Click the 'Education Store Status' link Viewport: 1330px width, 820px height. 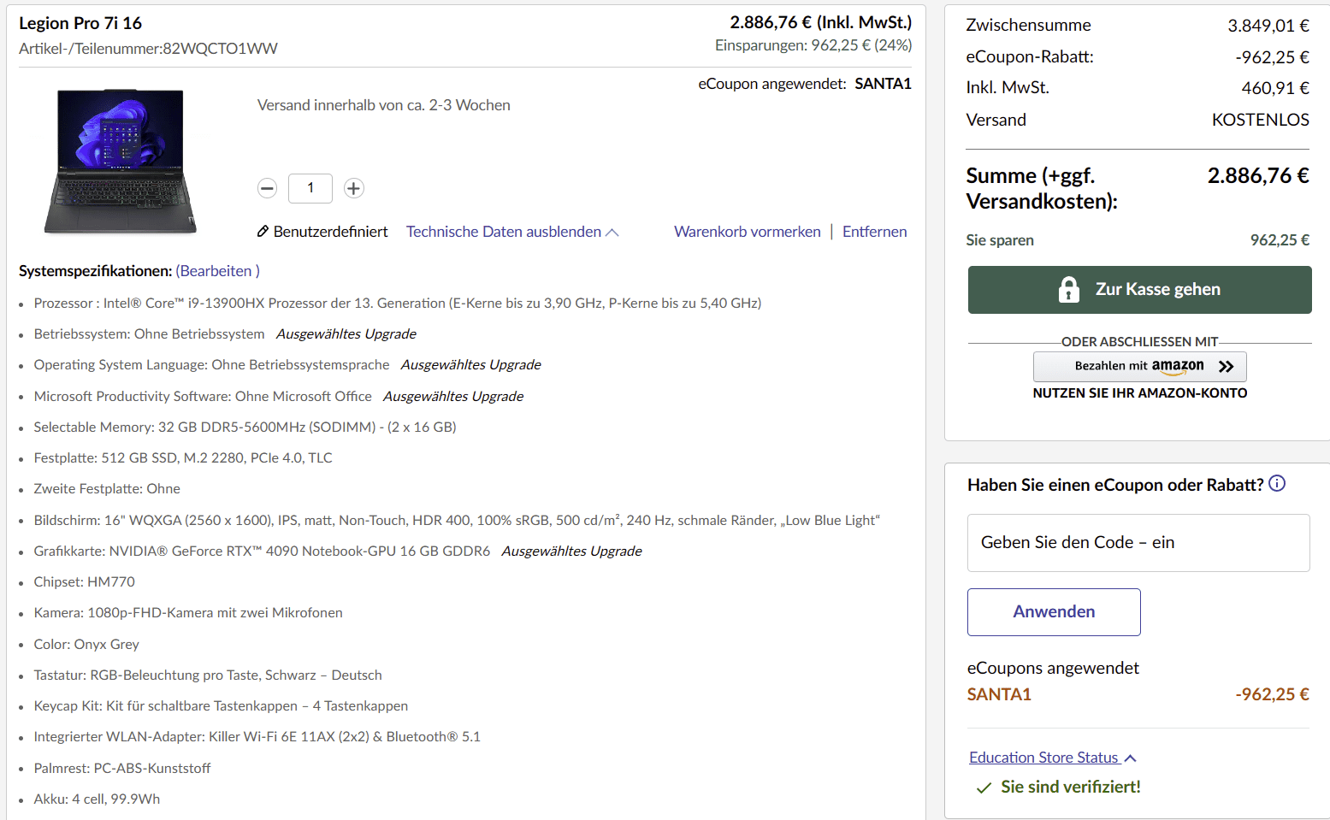pyautogui.click(x=1043, y=758)
